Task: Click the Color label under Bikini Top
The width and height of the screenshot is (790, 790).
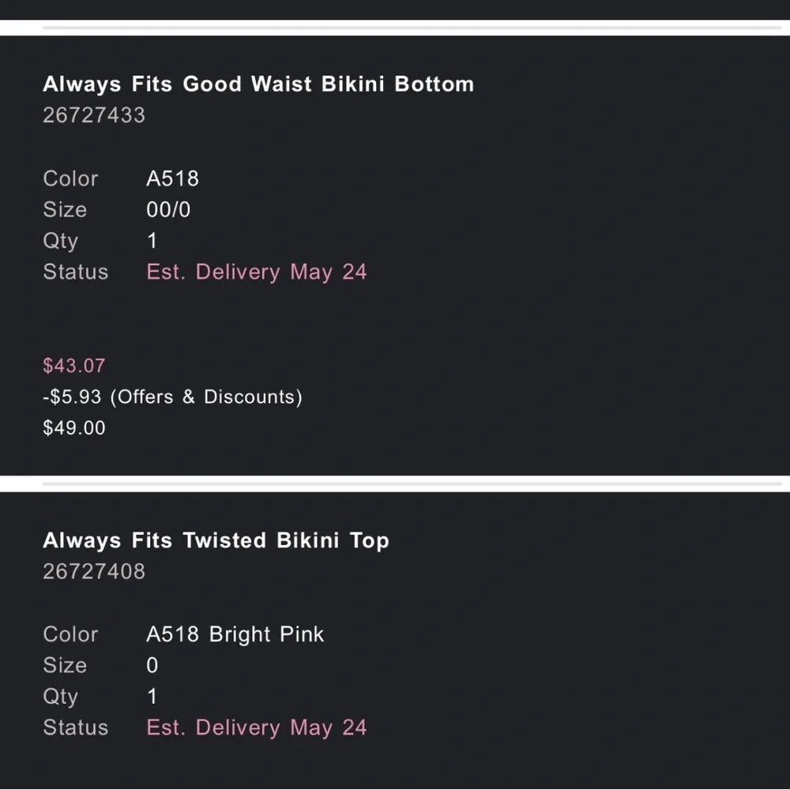Action: (x=70, y=634)
